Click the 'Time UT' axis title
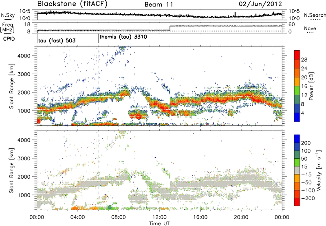This screenshot has height=226, width=326. pyautogui.click(x=159, y=224)
